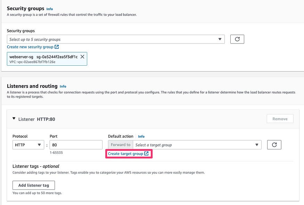Open Info next to Security groups heading
The width and height of the screenshot is (304, 205).
pos(50,9)
